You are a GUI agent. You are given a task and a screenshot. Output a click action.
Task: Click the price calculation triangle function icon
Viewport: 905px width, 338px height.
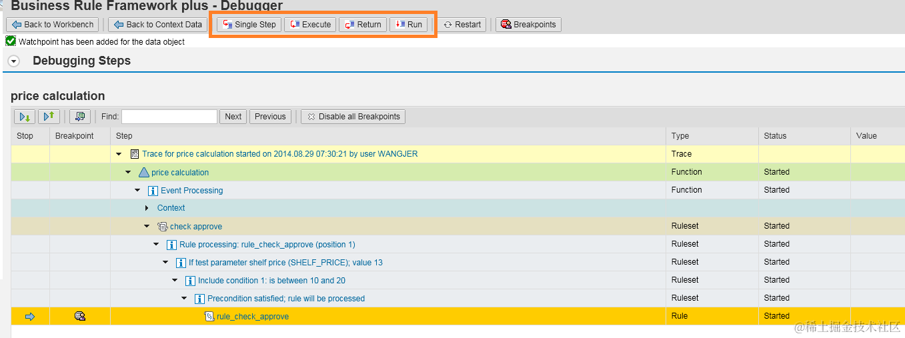[143, 173]
